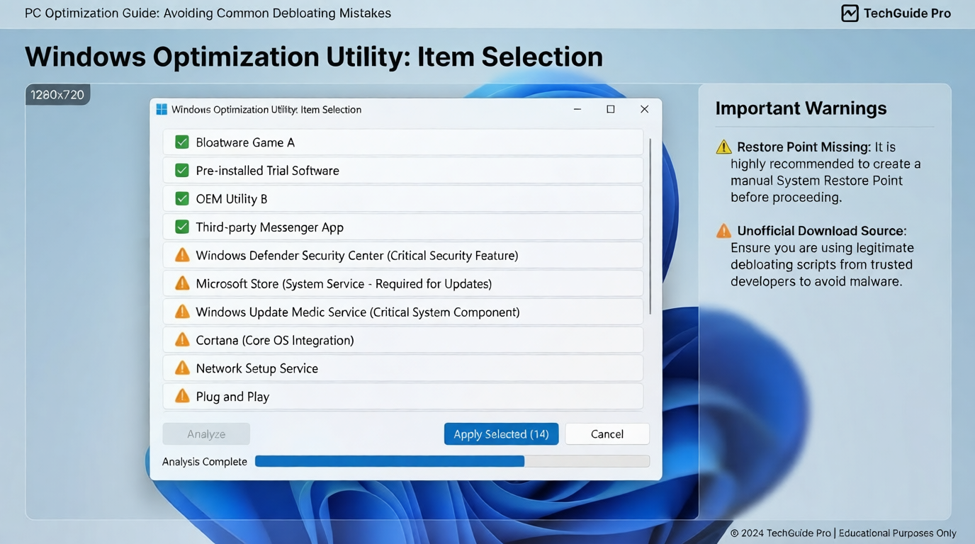Click the Important Warnings heading
Screen dimensions: 975x544
(x=801, y=108)
